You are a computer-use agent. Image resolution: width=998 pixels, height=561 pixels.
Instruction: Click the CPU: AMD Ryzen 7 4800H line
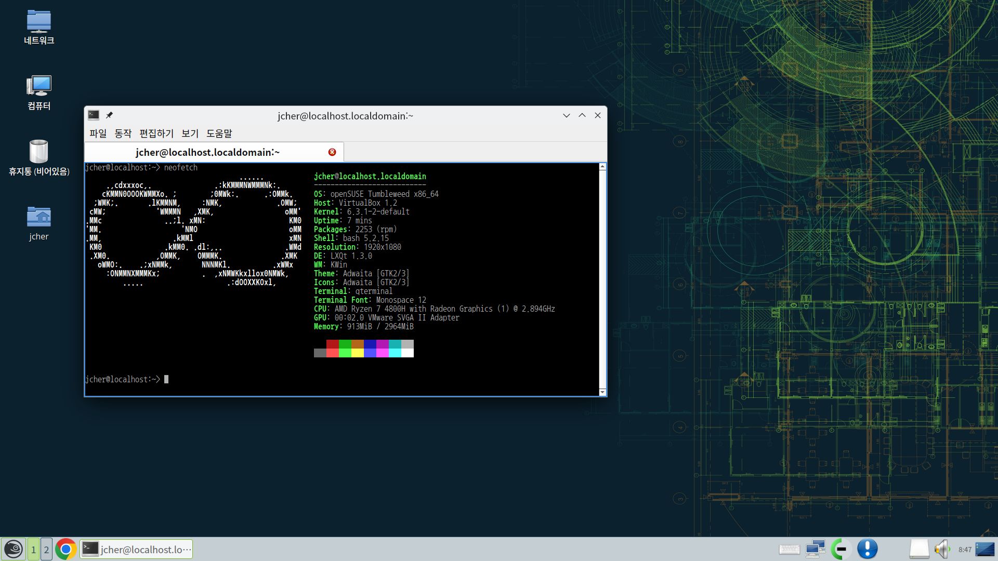[x=435, y=309]
